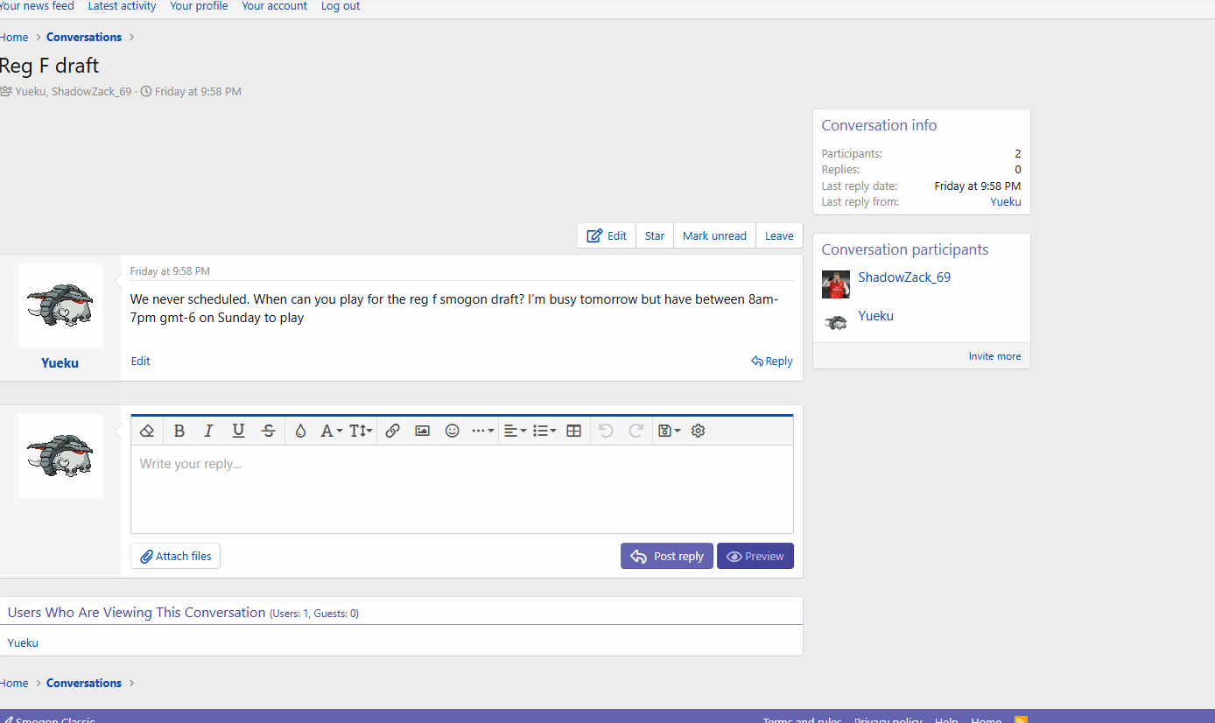
Task: Click the insert image icon
Action: [x=423, y=431]
